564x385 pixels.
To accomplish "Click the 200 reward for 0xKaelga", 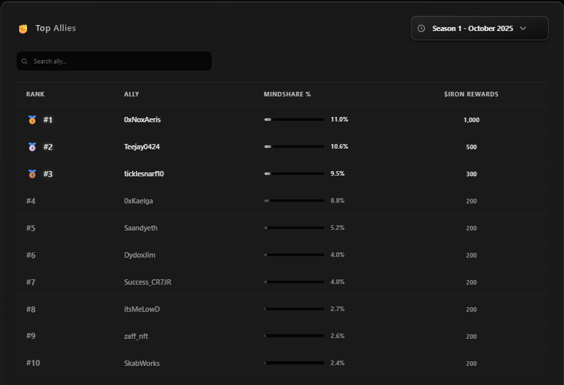I will coord(471,201).
